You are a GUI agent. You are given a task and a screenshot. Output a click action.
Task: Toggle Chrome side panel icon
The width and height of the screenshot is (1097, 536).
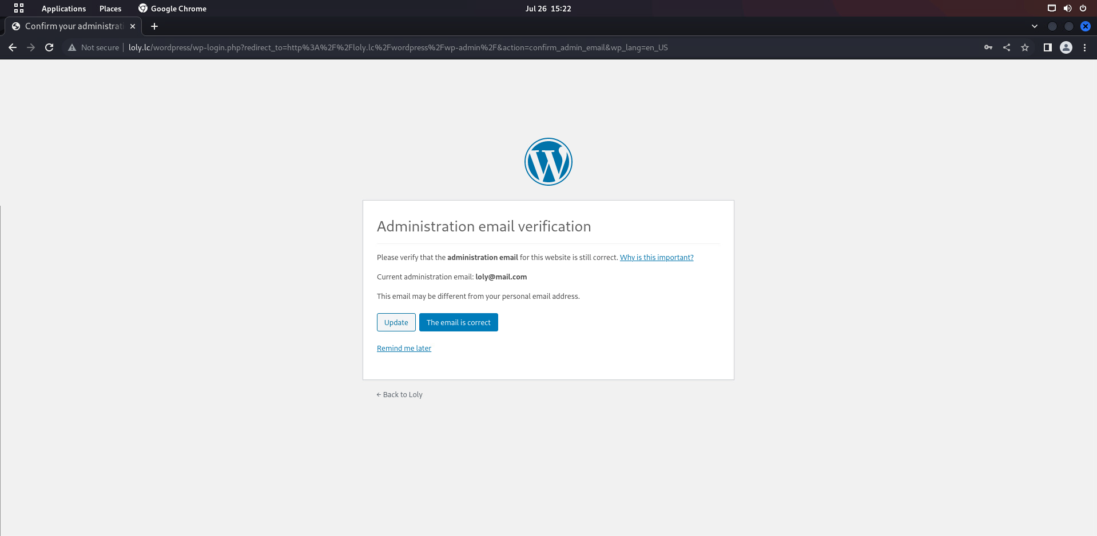(1048, 47)
